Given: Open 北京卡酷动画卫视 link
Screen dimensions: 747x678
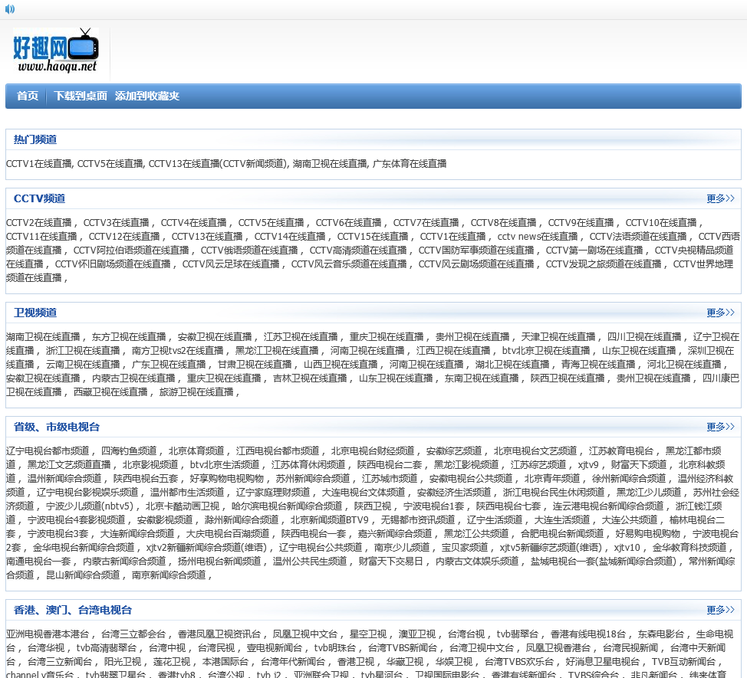Looking at the screenshot, I should [183, 506].
